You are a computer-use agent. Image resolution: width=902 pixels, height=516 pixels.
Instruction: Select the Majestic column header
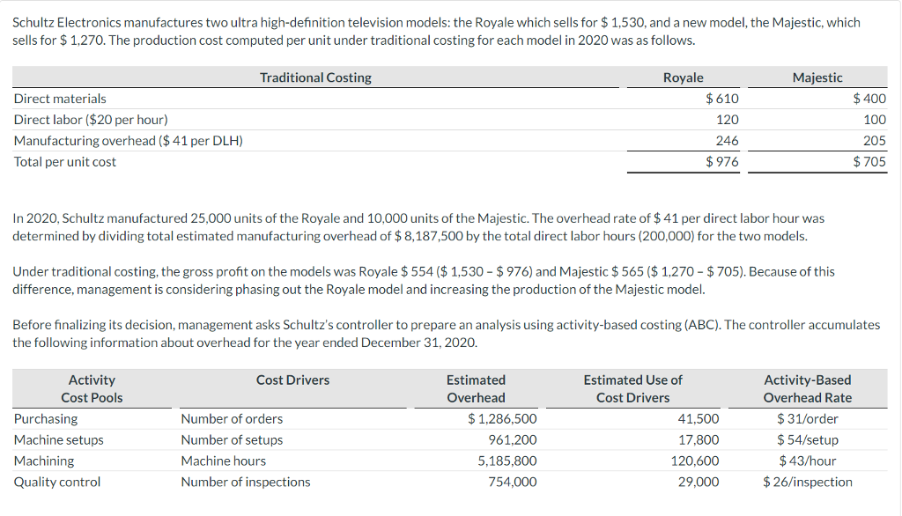(817, 77)
